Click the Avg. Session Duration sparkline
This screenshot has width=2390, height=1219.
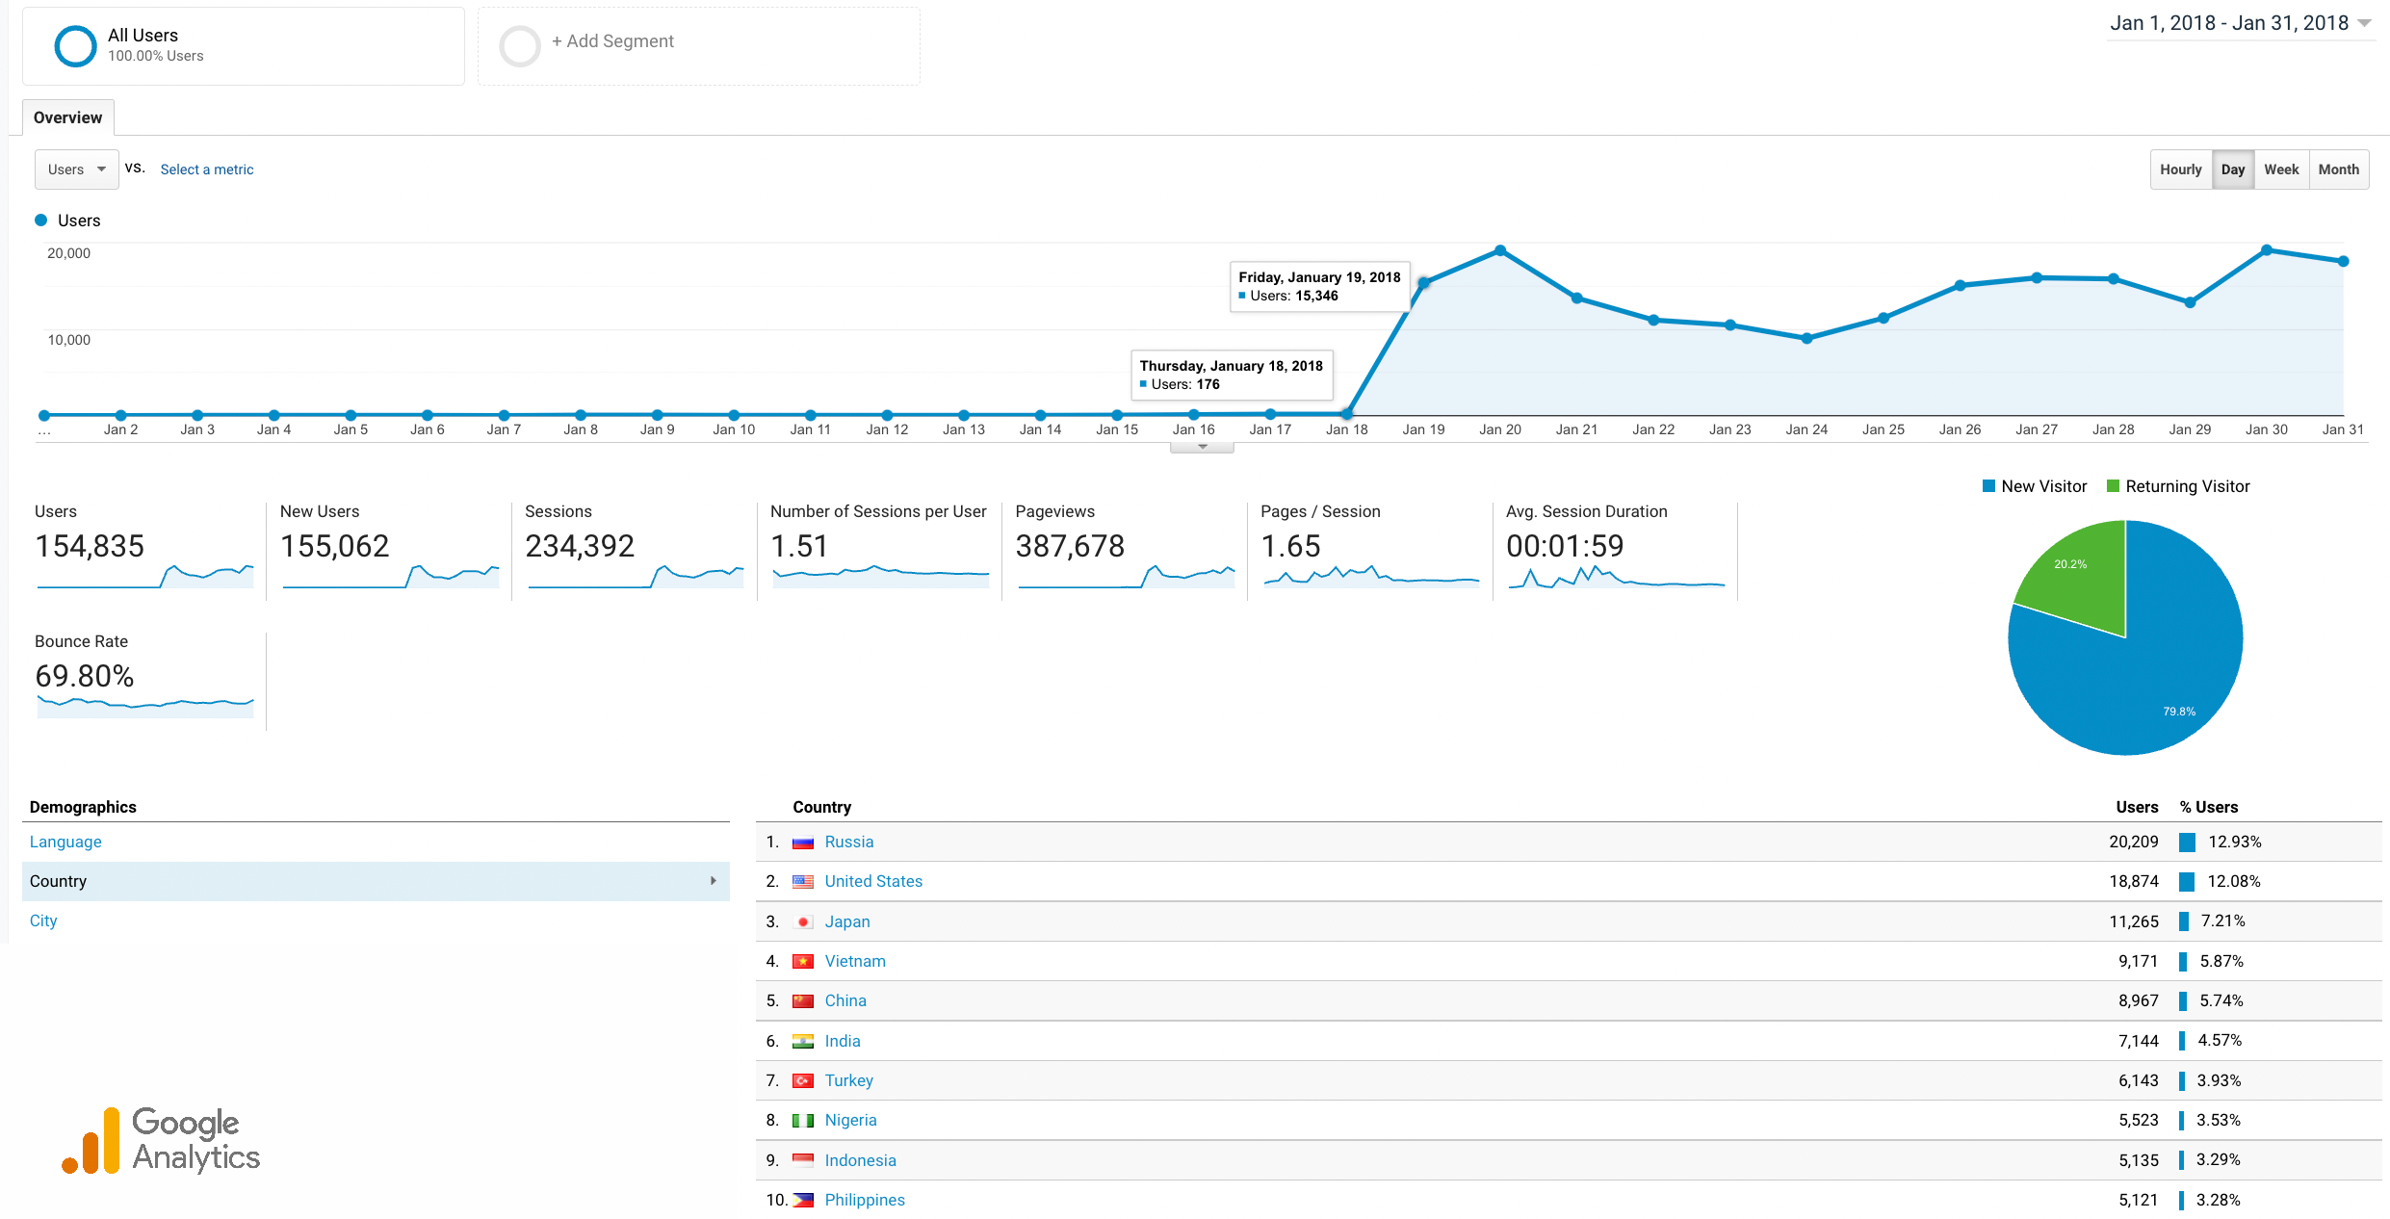(1616, 576)
